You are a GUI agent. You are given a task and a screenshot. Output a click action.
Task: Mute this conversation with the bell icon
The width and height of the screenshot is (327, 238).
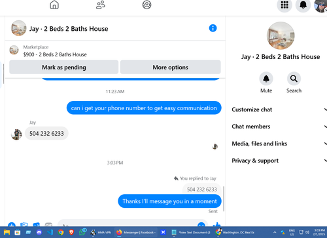click(x=266, y=79)
